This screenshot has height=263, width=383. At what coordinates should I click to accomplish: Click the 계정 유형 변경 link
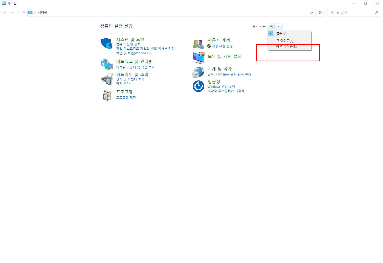coord(222,46)
